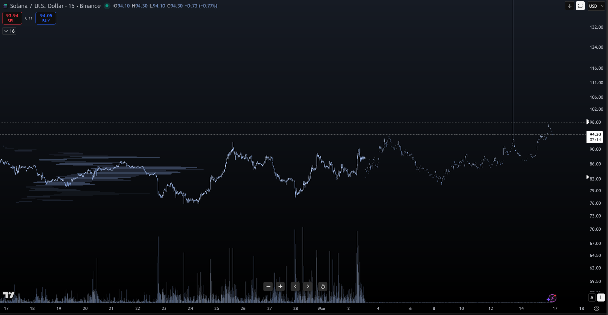The width and height of the screenshot is (608, 315).
Task: Click the 02:14 countdown under the price label
Action: [595, 140]
